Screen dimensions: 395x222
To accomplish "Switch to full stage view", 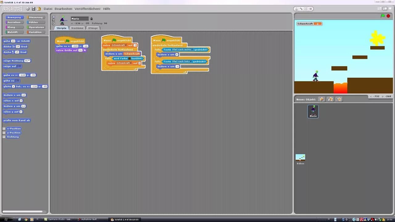I will (385, 9).
